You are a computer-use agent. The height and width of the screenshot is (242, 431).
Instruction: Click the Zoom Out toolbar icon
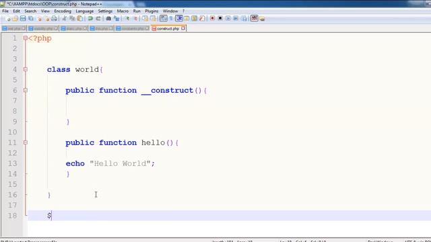(x=135, y=18)
